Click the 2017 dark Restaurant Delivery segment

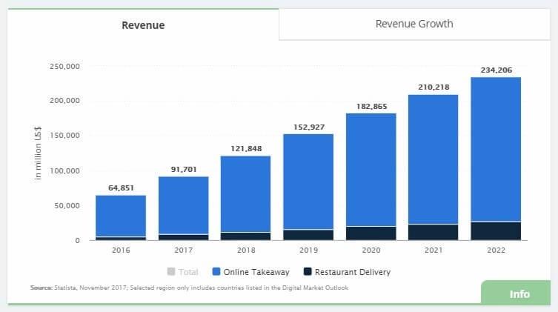(x=183, y=238)
